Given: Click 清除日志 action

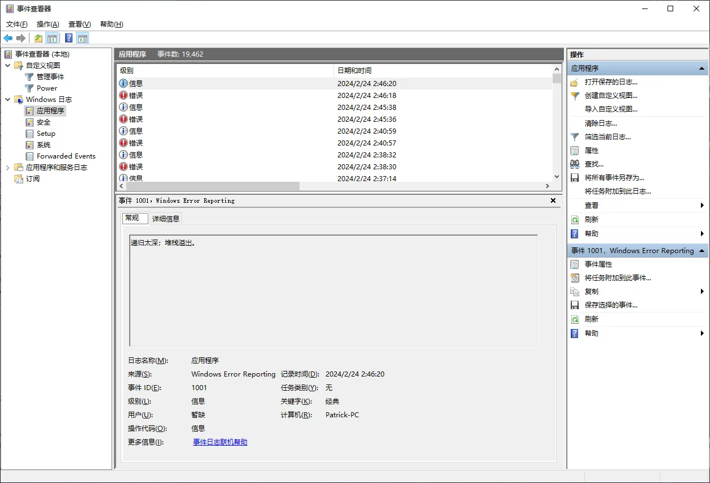Looking at the screenshot, I should click(x=601, y=123).
